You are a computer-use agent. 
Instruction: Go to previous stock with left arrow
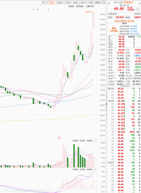point(109,3)
